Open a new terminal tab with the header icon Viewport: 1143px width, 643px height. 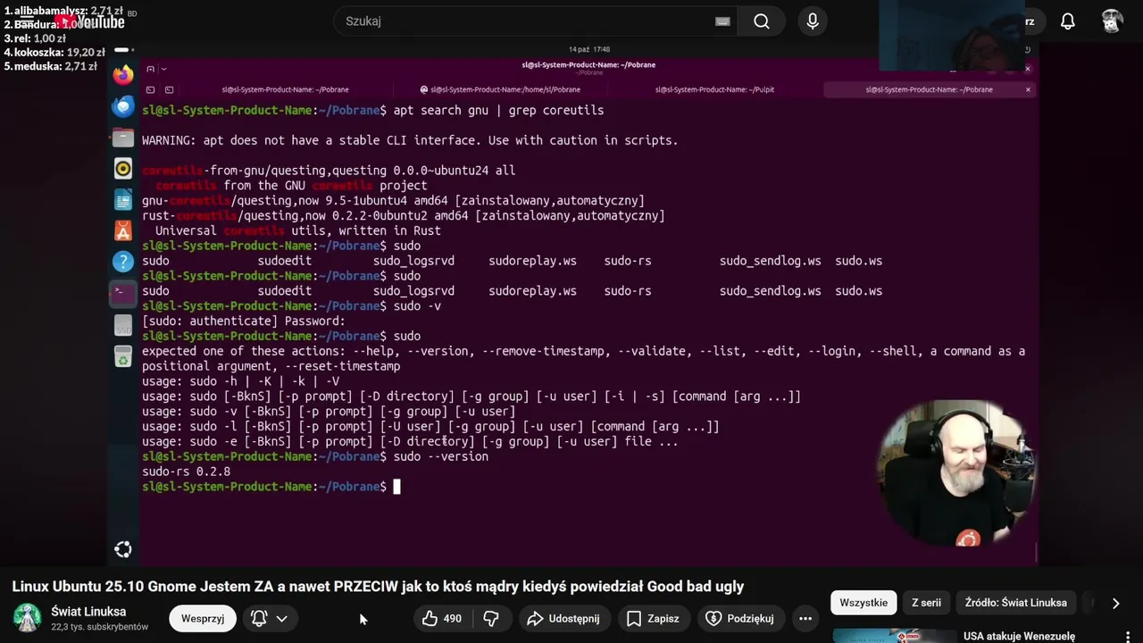click(x=150, y=69)
